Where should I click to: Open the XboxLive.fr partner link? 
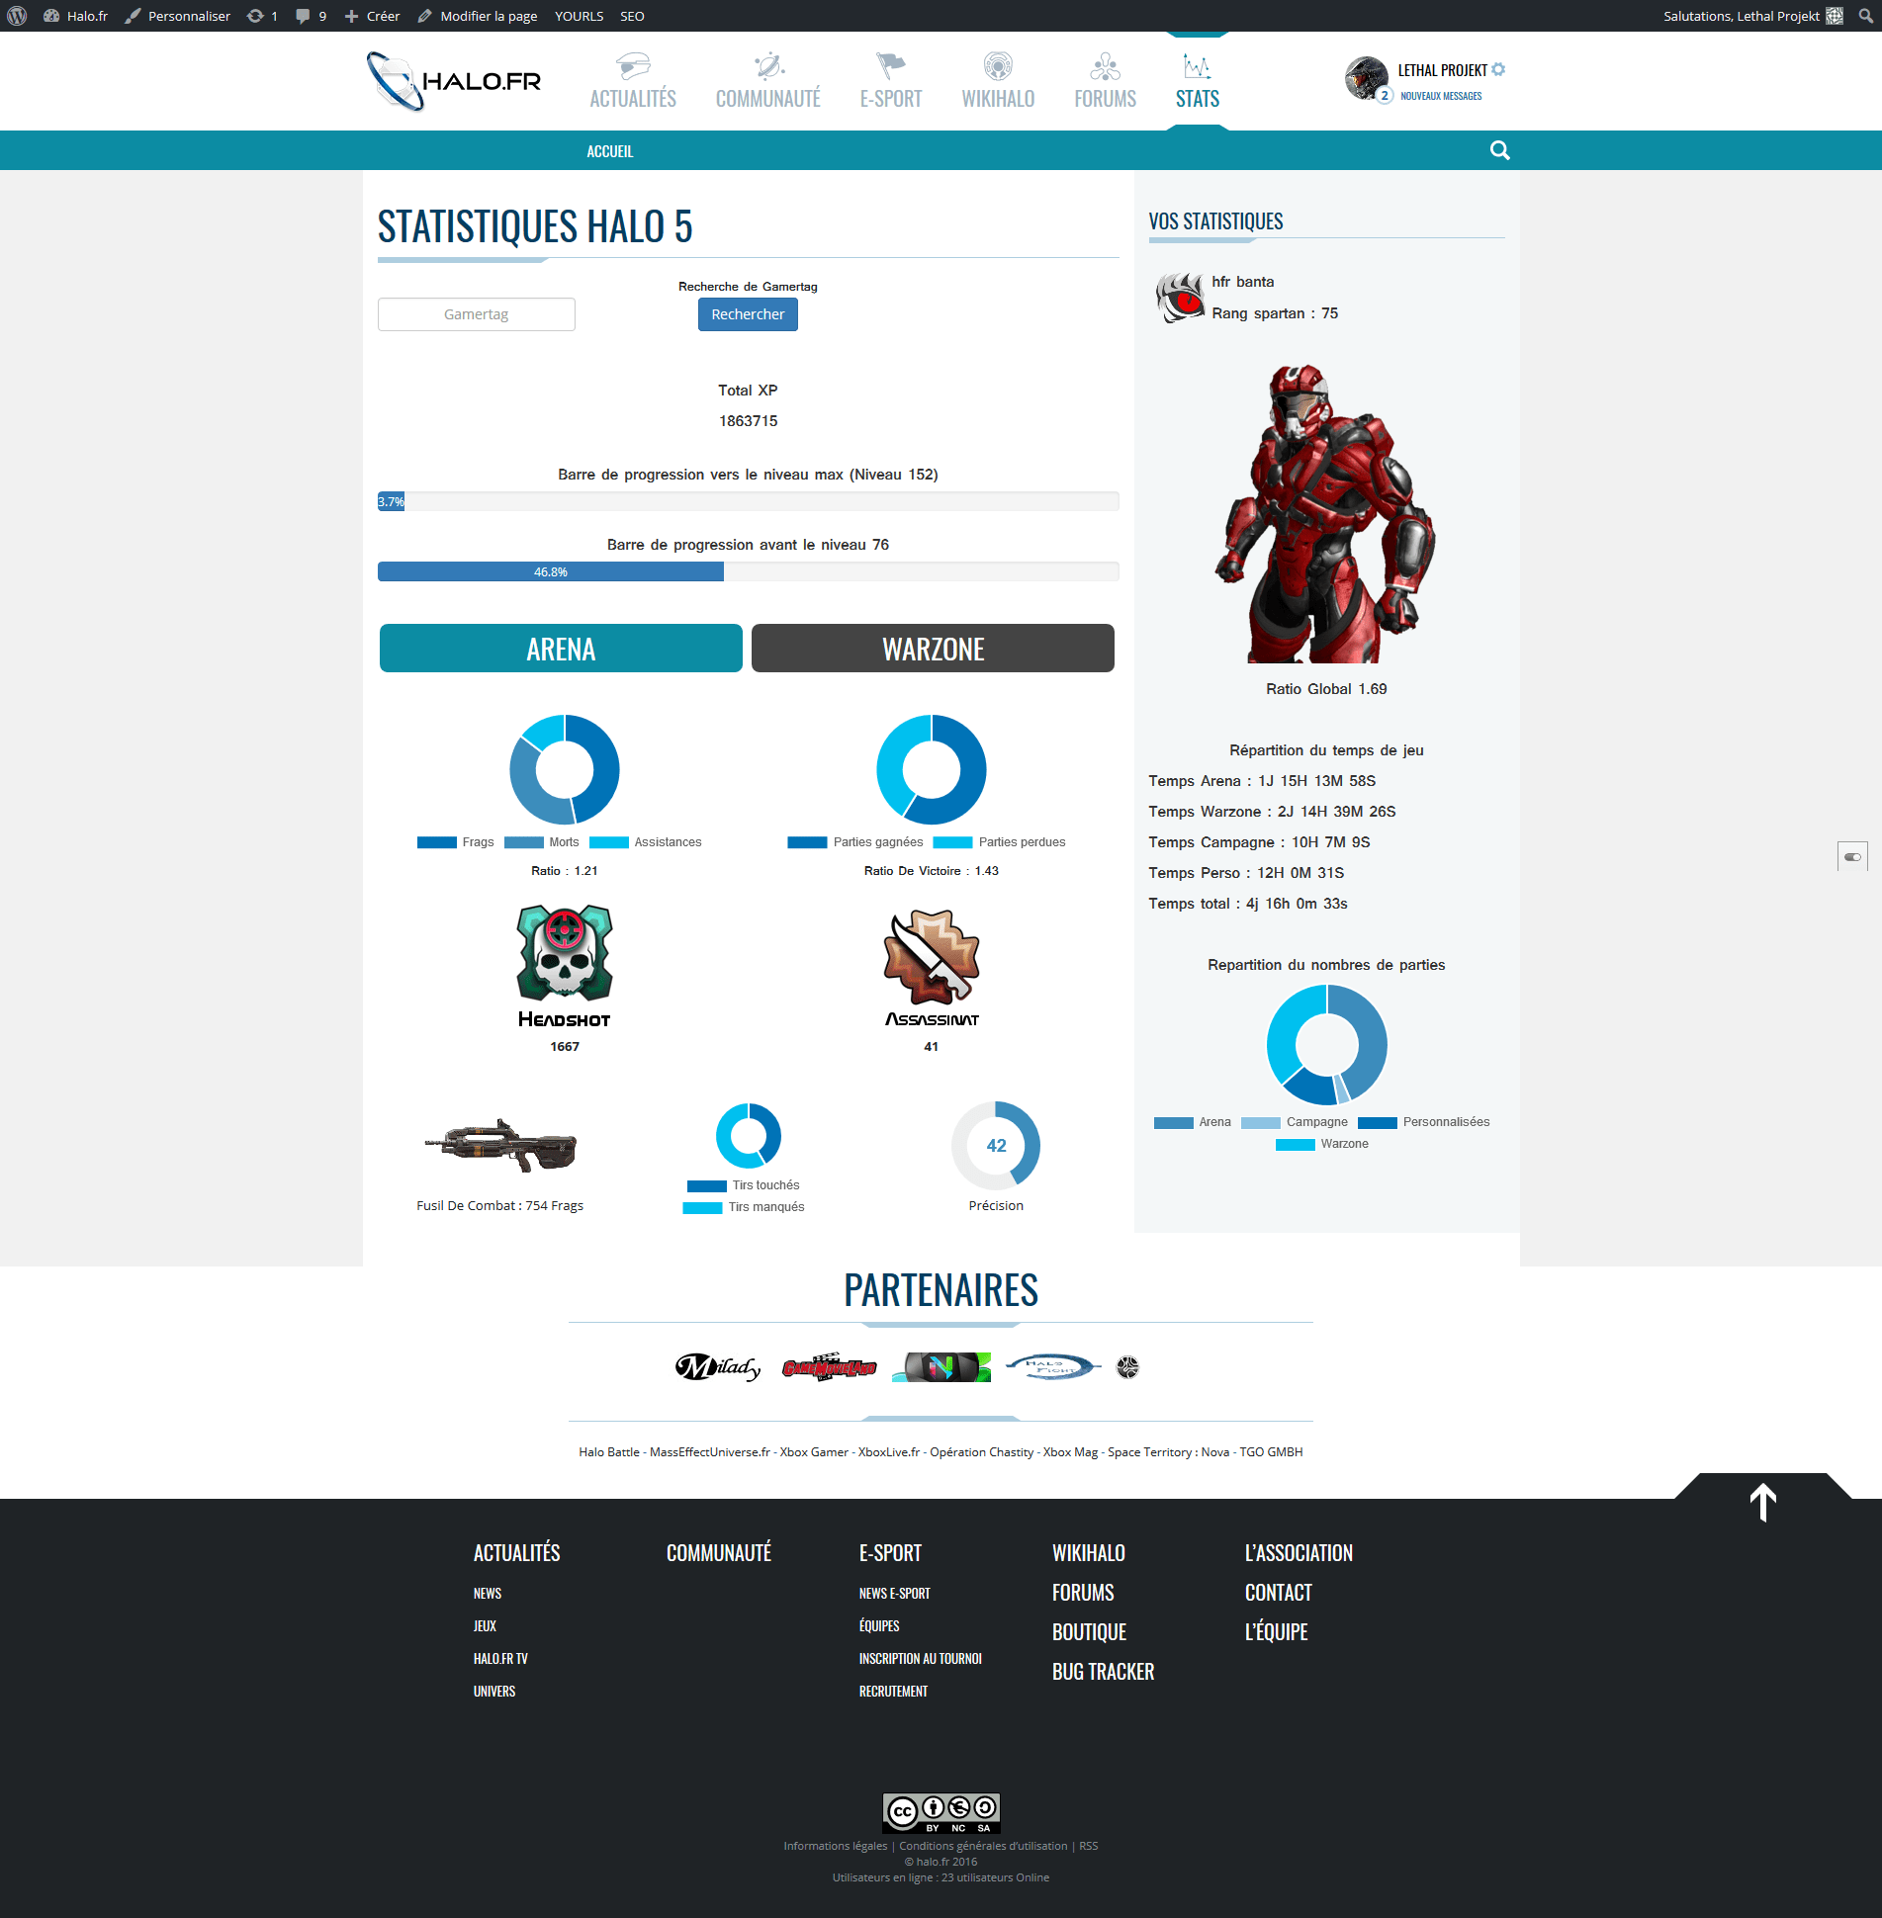pos(889,1452)
